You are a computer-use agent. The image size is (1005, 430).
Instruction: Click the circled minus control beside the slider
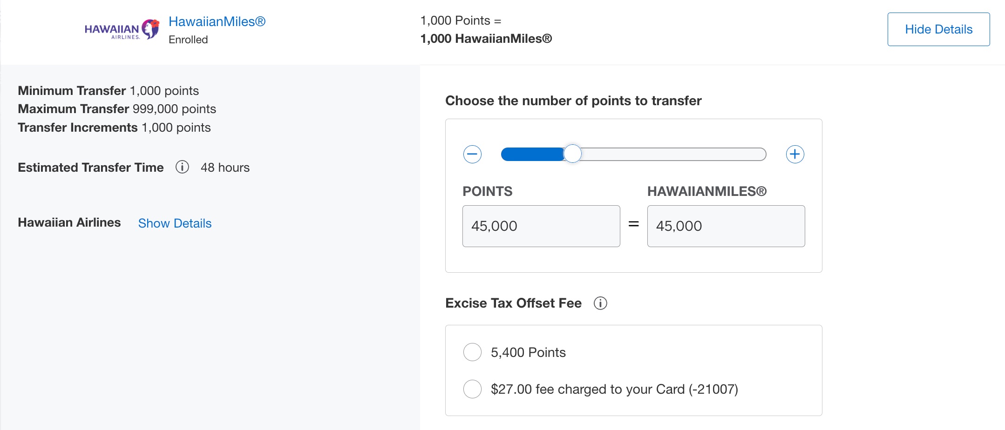[x=472, y=154]
